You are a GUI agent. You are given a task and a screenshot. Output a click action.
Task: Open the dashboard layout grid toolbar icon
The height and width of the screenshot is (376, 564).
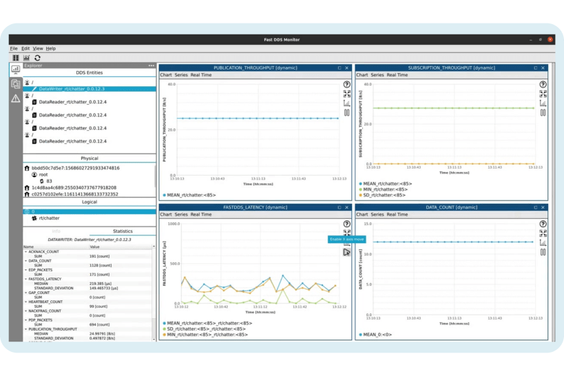(16, 58)
